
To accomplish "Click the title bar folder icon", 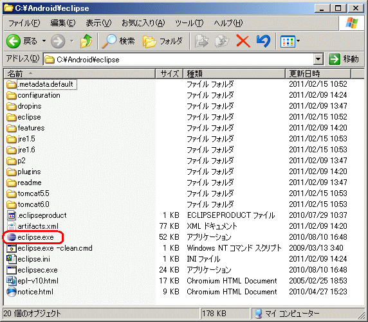I will pos(8,8).
